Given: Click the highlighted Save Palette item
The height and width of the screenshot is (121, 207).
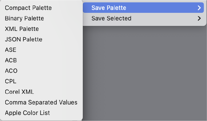Looking at the screenshot, I should click(x=109, y=8).
